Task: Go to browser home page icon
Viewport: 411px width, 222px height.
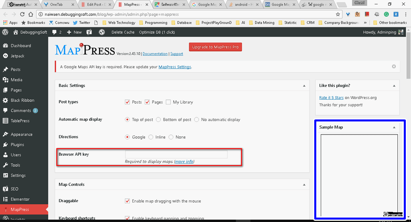Action: click(x=31, y=14)
